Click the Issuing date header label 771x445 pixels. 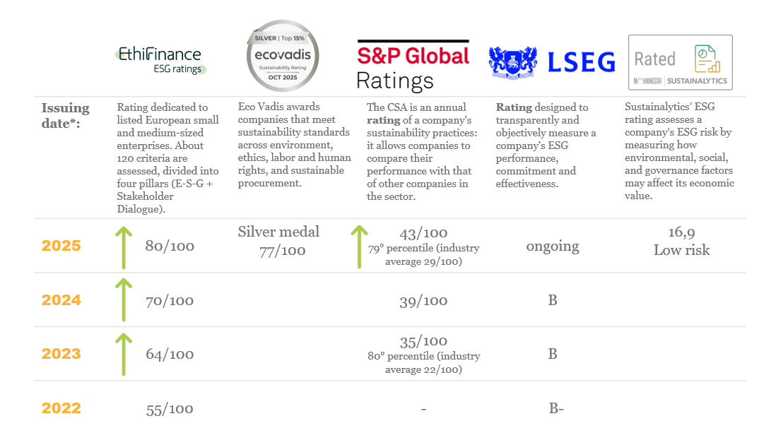pyautogui.click(x=66, y=115)
